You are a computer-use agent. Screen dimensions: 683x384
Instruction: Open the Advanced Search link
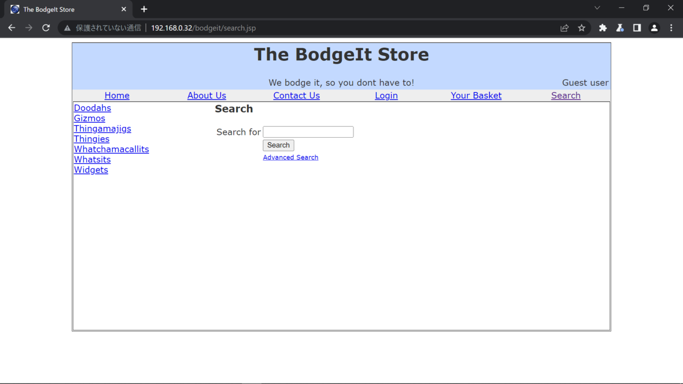(290, 158)
